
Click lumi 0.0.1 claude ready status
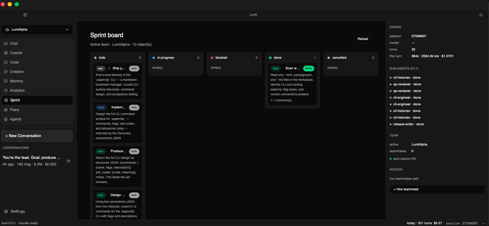[x=20, y=223]
